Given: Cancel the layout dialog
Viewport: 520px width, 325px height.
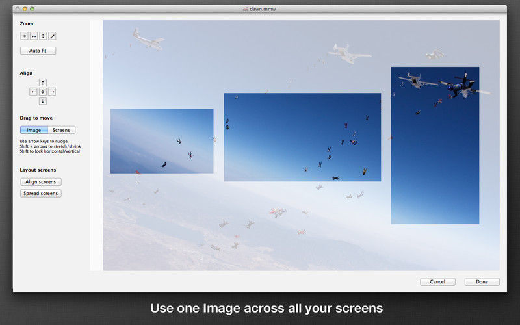Looking at the screenshot, I should (x=437, y=281).
